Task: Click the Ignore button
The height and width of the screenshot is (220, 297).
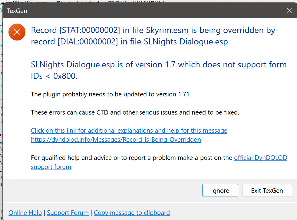Action: coord(220,190)
